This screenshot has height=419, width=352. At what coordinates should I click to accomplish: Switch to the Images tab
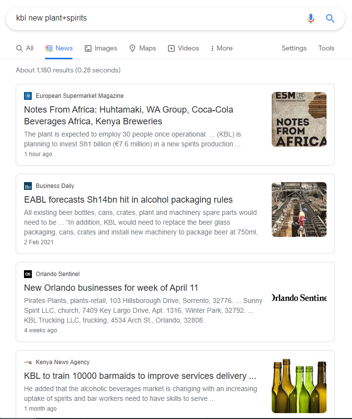coord(101,48)
